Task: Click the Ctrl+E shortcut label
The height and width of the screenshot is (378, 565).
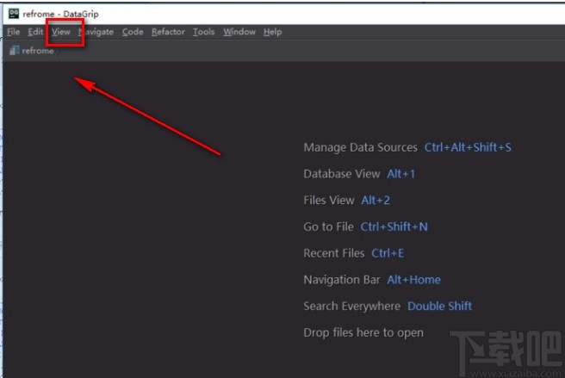Action: point(388,253)
